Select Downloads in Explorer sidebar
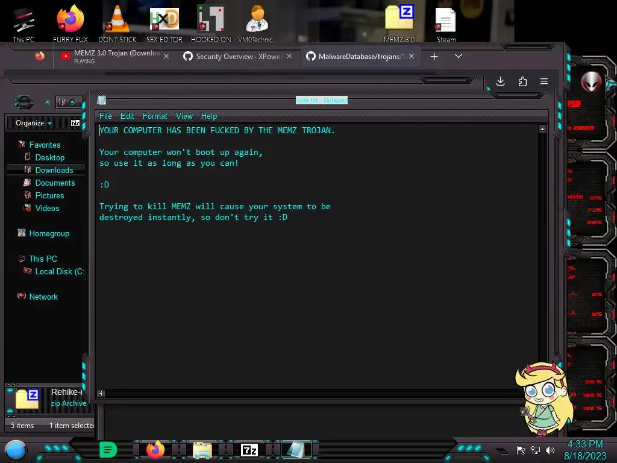The width and height of the screenshot is (617, 463). (x=54, y=170)
